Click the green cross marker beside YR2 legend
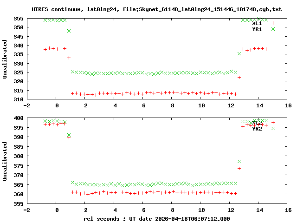Image resolution: width=297 pixels, height=223 pixels. pyautogui.click(x=273, y=128)
